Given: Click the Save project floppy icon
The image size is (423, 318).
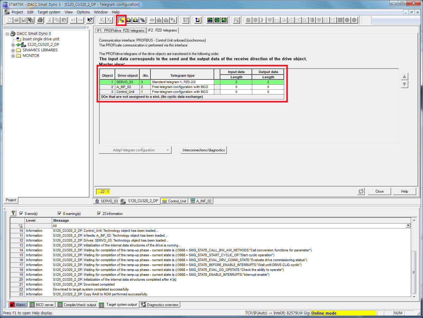Looking at the screenshot, I should tap(24, 20).
